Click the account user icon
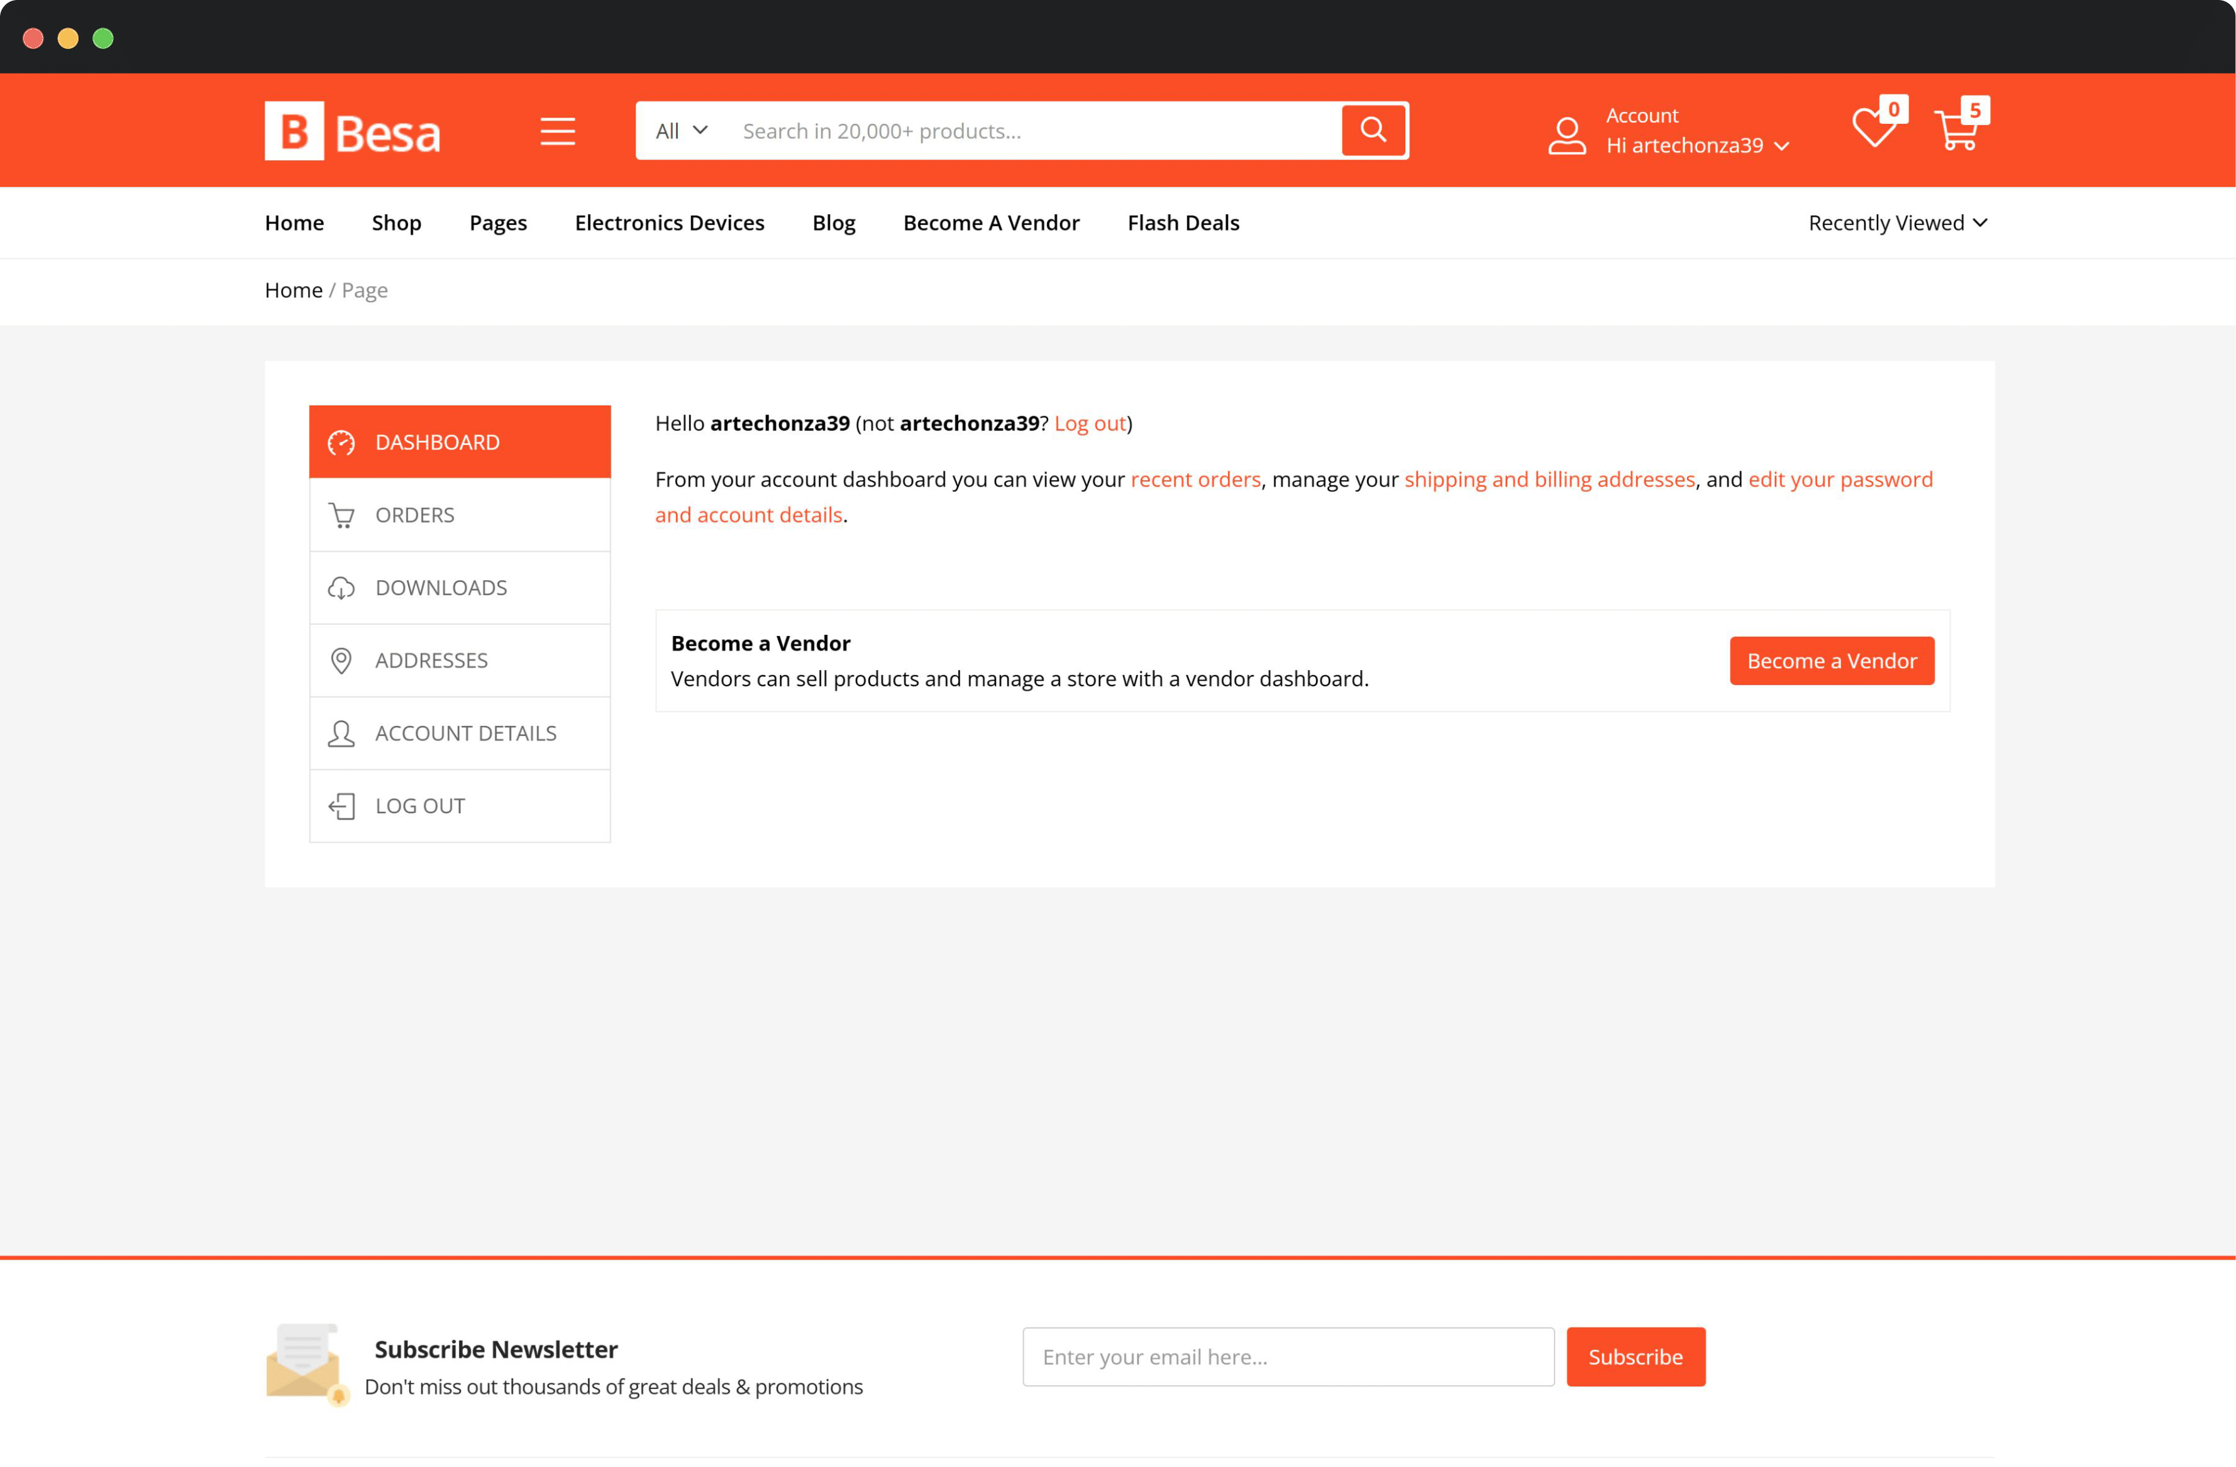This screenshot has height=1467, width=2236. (x=1566, y=135)
